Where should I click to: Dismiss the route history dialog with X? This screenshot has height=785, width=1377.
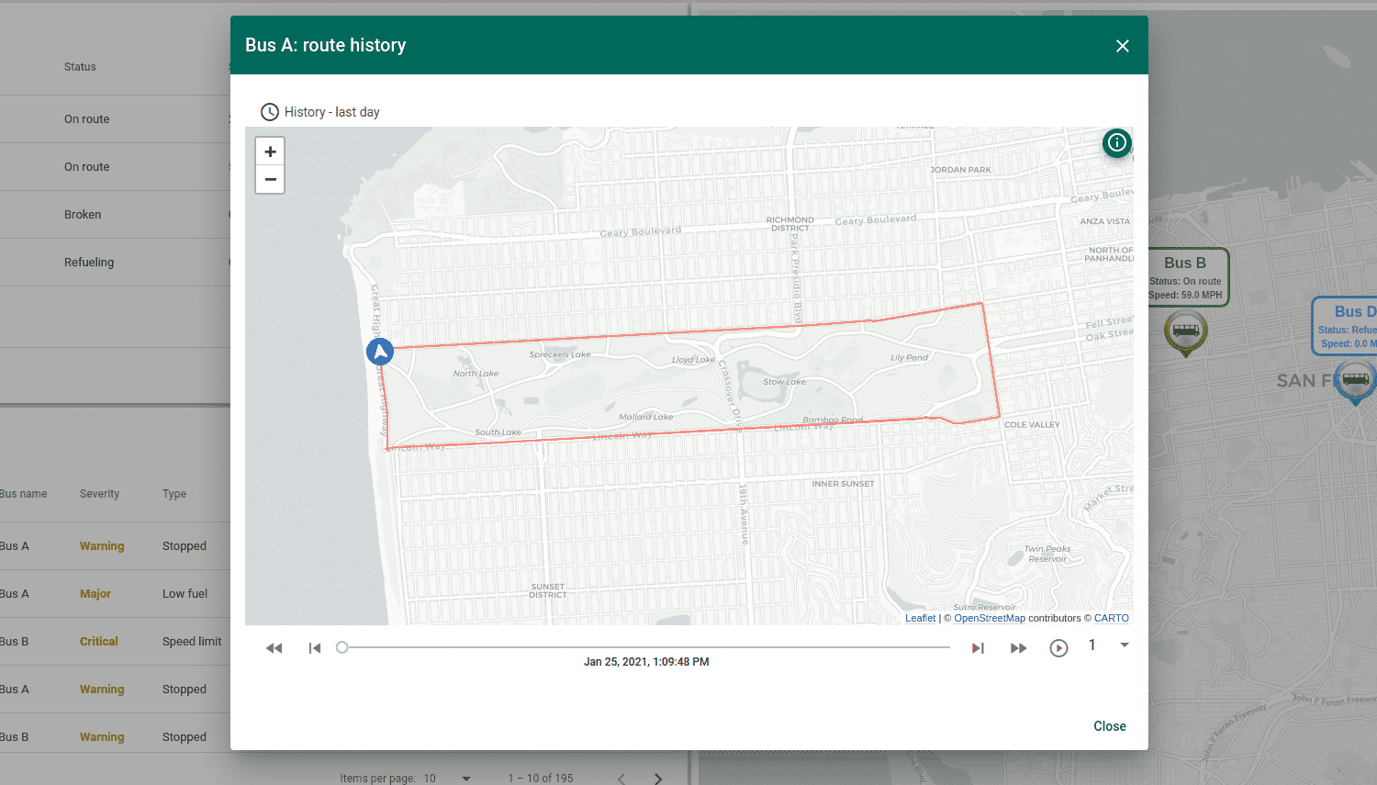coord(1122,45)
